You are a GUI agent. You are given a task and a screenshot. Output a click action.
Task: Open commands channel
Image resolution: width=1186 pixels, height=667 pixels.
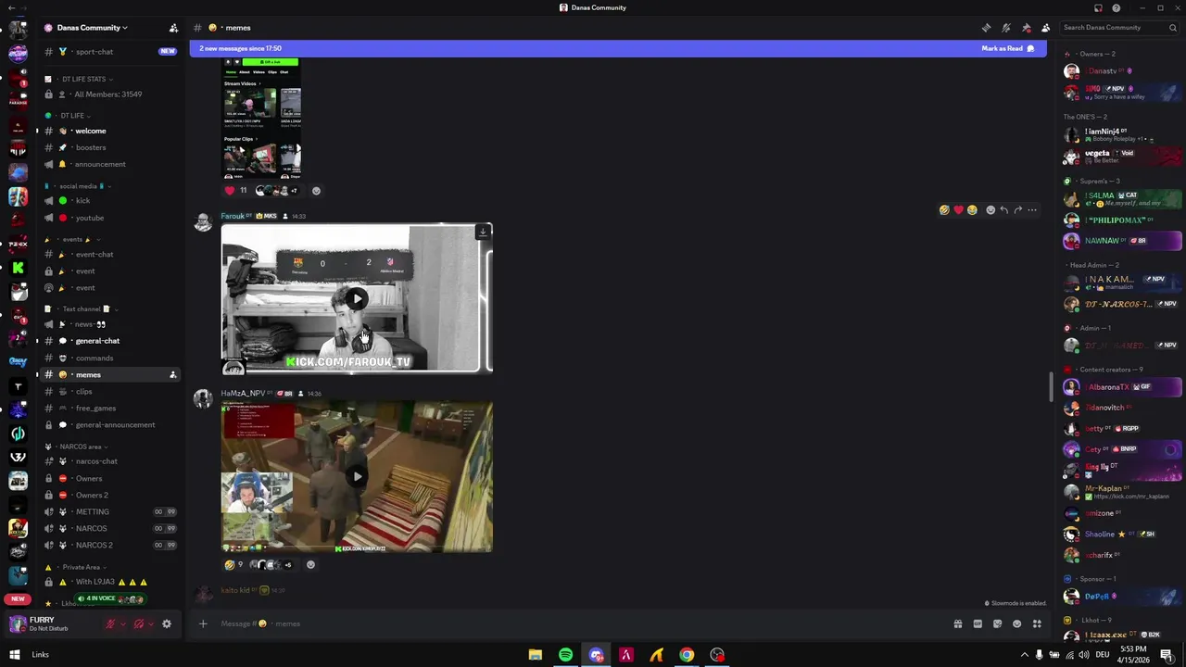tap(110, 358)
